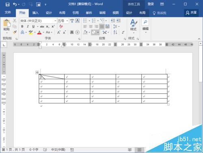The image size is (203, 153).
Task: Undo the last action
Action: 15,4
